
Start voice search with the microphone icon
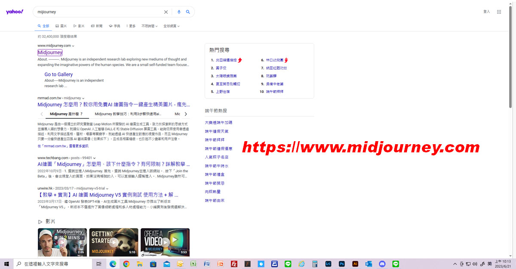pos(179,12)
